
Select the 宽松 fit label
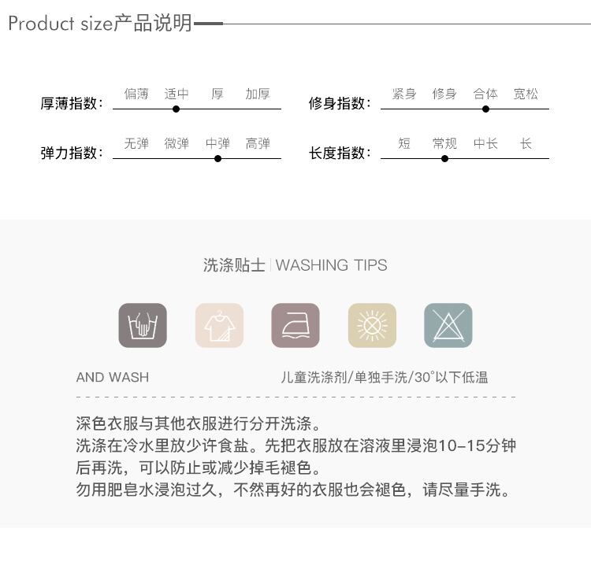click(526, 94)
